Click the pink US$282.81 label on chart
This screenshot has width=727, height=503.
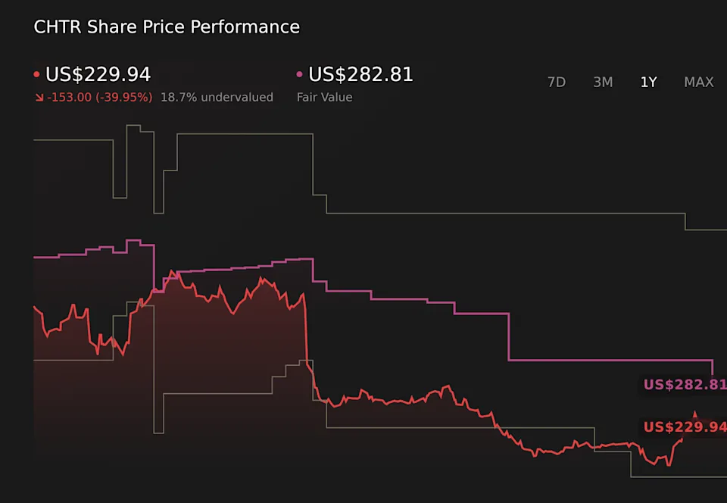coord(685,385)
